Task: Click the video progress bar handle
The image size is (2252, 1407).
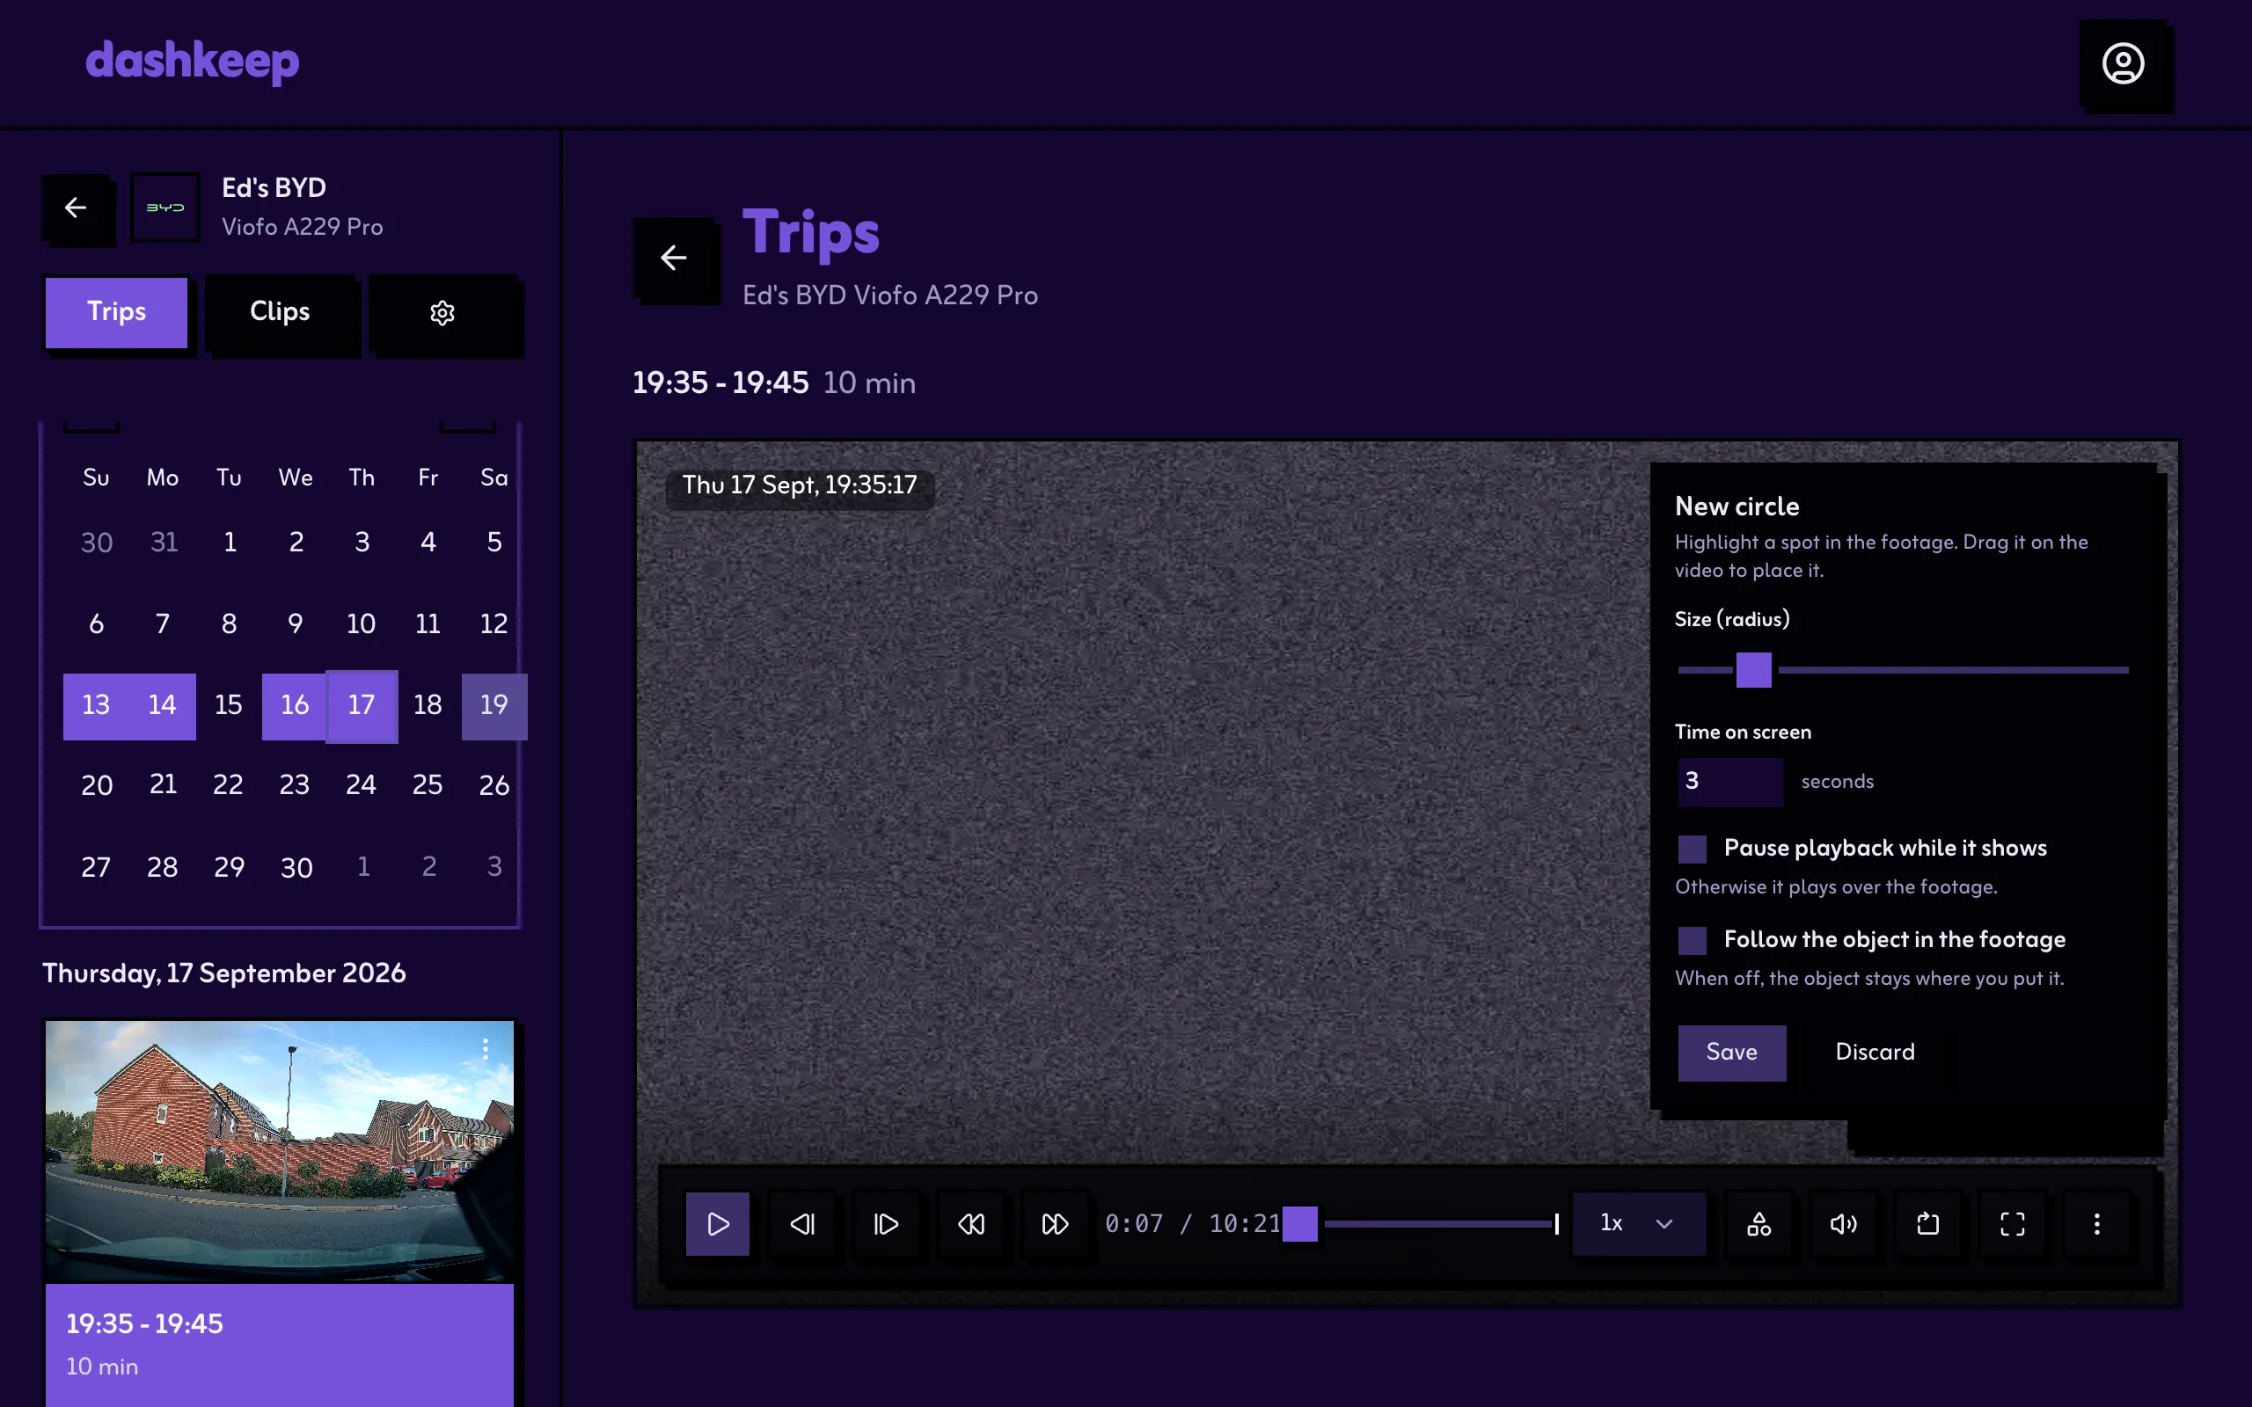Action: tap(1300, 1224)
